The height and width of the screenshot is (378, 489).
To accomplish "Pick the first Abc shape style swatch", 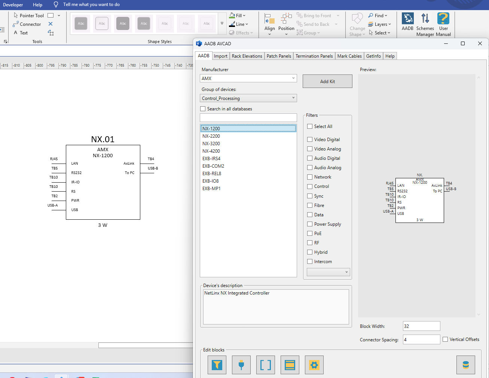I will (x=81, y=24).
